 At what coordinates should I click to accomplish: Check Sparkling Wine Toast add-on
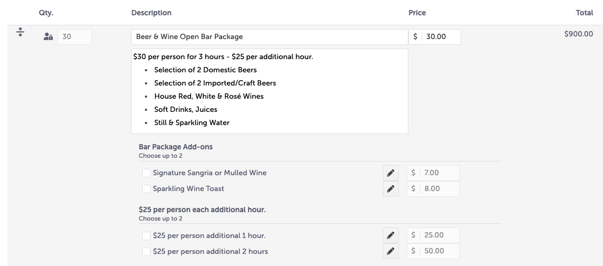coord(146,189)
